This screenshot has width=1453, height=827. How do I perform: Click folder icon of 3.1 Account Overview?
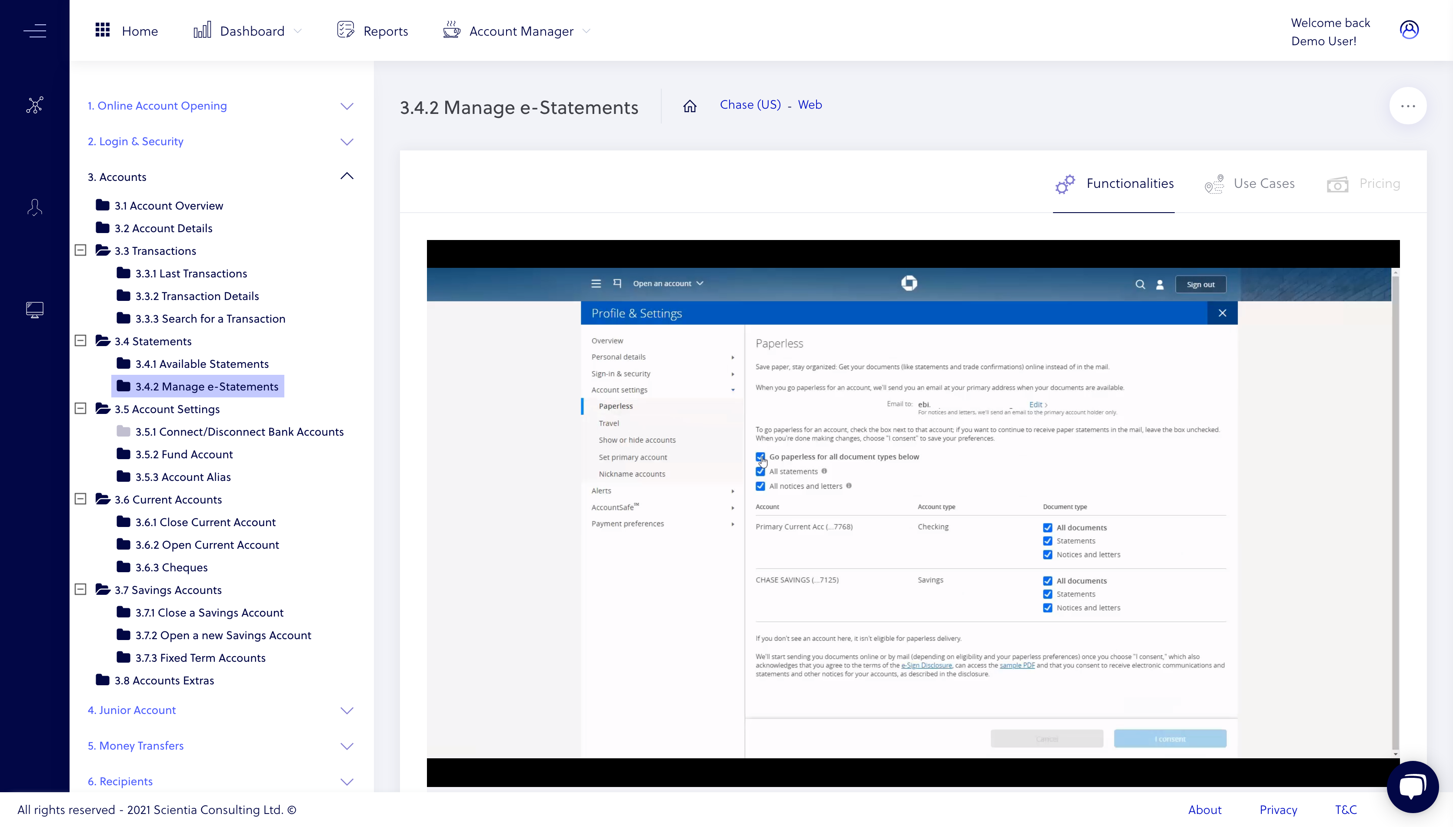tap(103, 205)
